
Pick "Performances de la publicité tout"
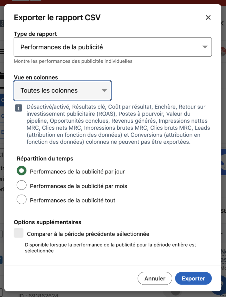[x=21, y=199]
